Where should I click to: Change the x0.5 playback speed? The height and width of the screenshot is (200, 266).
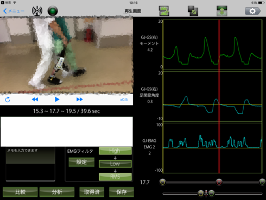point(124,99)
